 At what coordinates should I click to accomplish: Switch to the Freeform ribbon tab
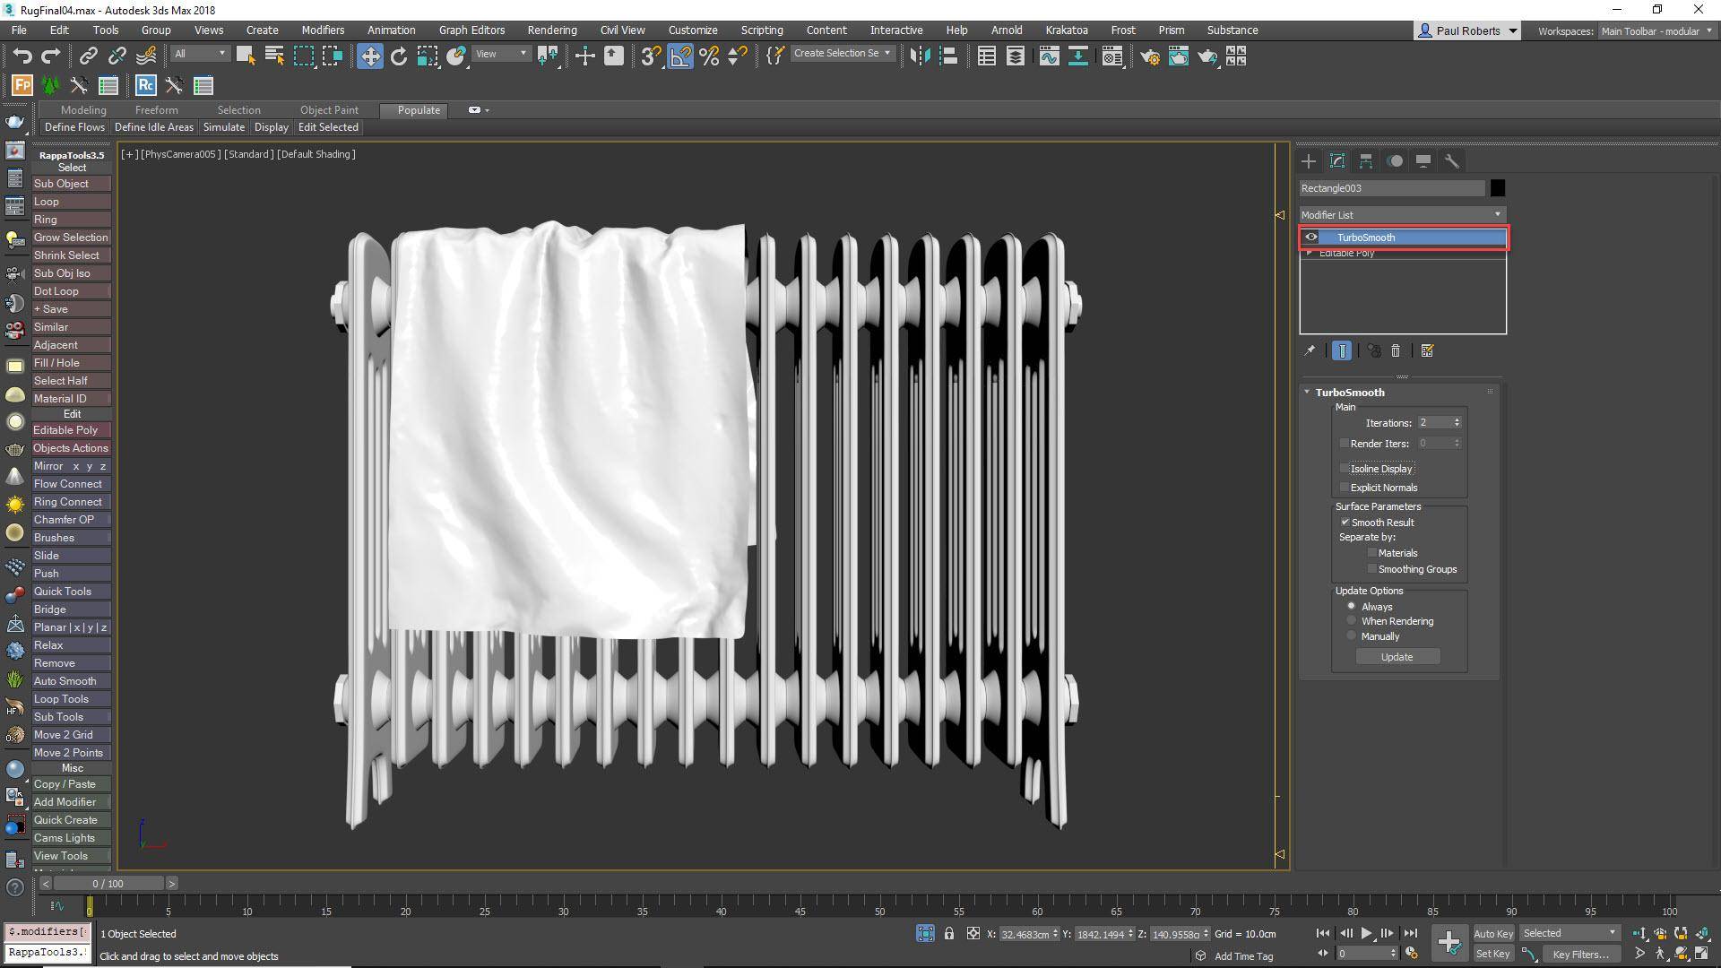click(x=156, y=110)
